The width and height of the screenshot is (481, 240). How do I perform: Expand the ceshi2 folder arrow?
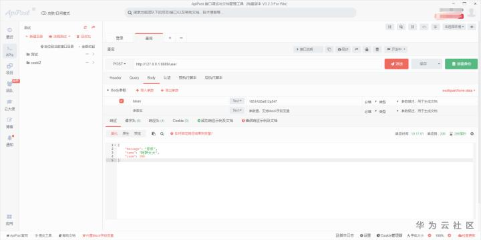click(94, 63)
